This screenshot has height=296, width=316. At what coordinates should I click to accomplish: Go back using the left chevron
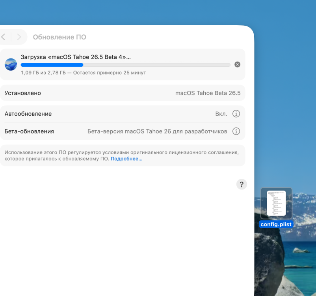(x=4, y=37)
